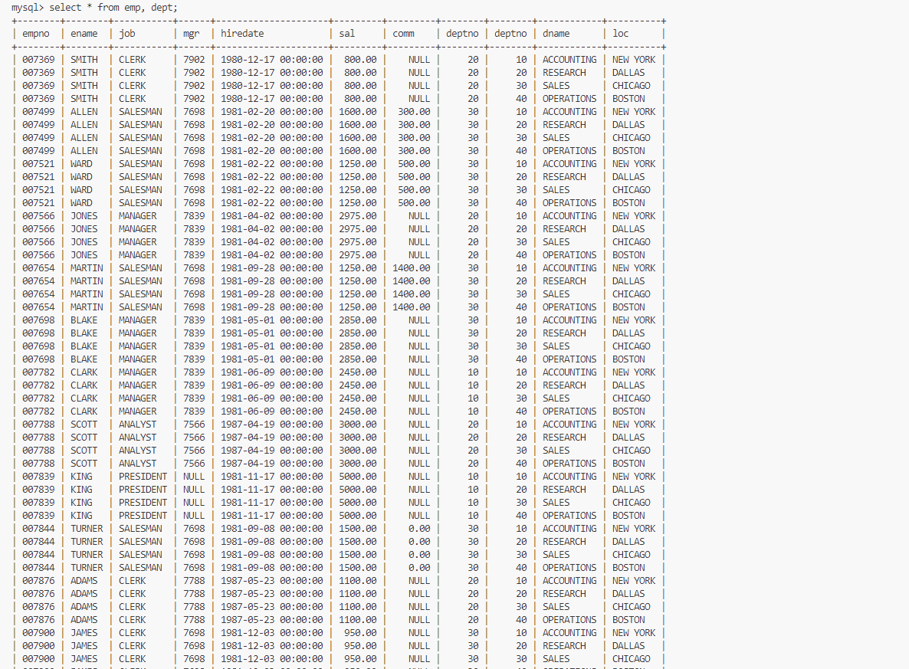Click the 'ename' column header
Image resolution: width=909 pixels, height=669 pixels.
[84, 34]
